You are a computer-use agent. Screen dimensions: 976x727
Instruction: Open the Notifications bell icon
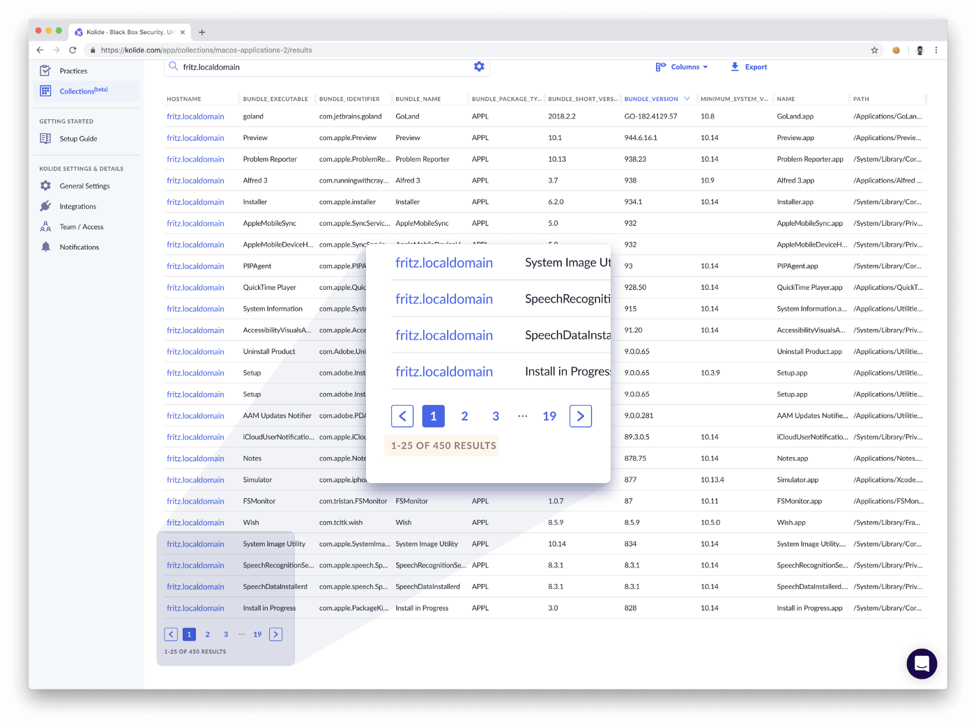pos(45,246)
